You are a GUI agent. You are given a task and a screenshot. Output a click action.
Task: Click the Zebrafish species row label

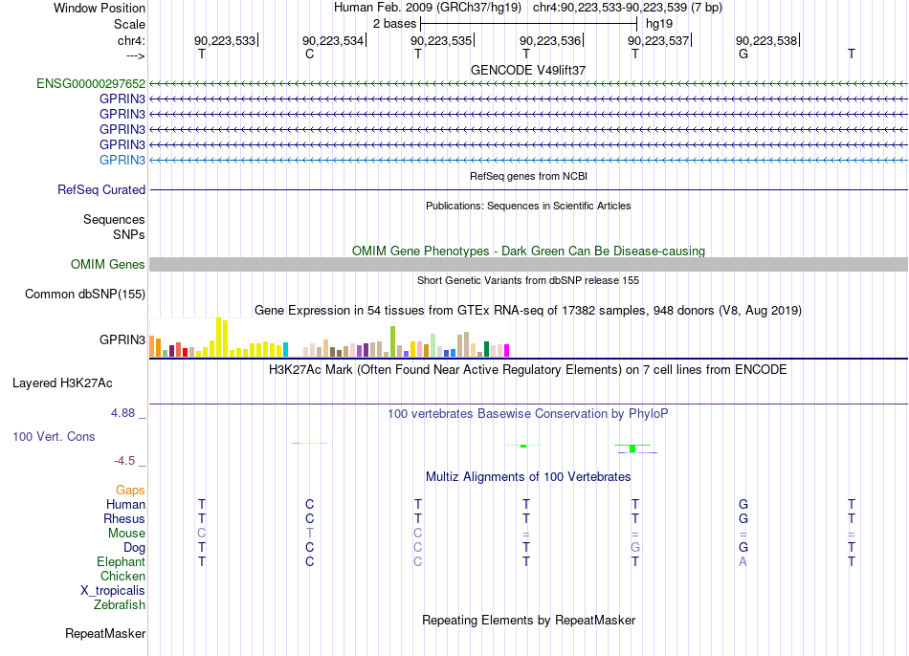[120, 604]
